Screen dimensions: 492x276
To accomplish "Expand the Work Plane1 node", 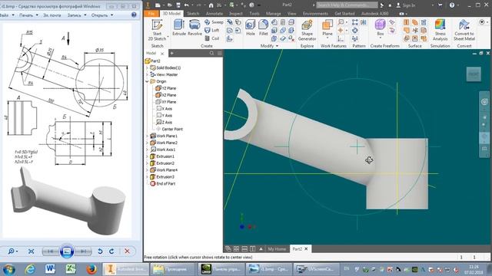I will 147,136.
